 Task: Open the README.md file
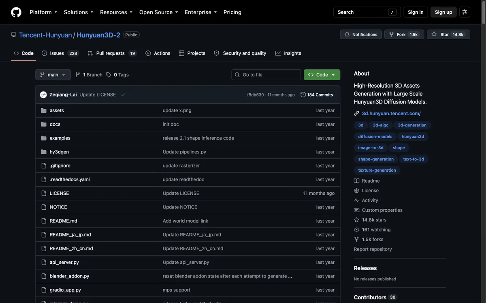tap(64, 221)
